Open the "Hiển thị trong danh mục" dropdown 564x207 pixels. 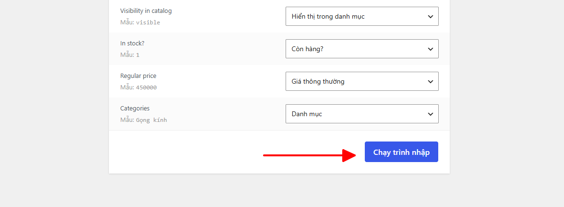coord(362,16)
